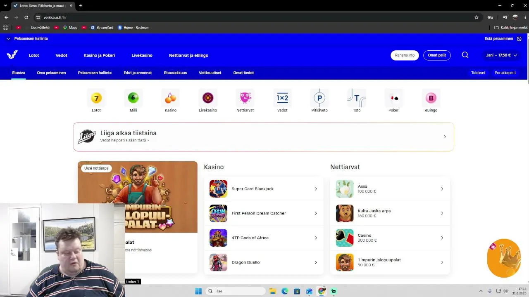Open the Chrome profile avatar
Viewport: 529px width, 297px height.
(515, 17)
